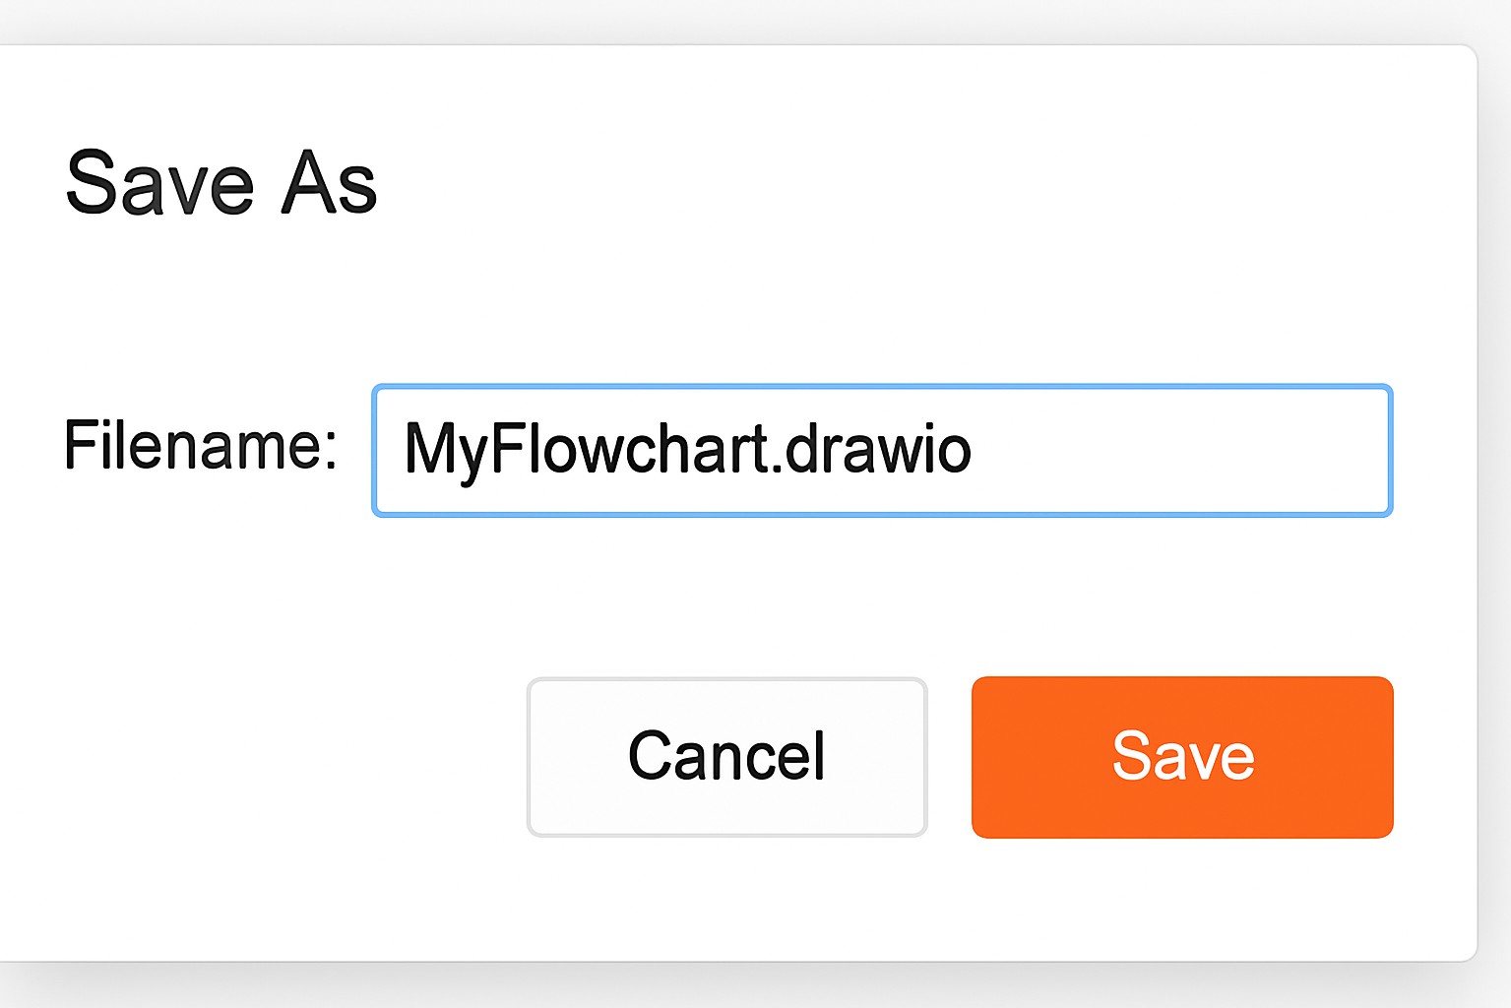Confirm saving MyFlowchart.drawio with Save

(1181, 757)
